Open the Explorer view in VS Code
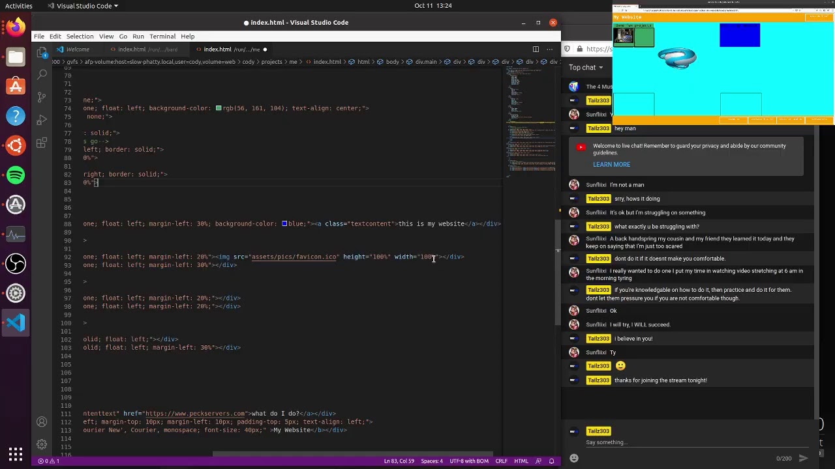The image size is (835, 469). pyautogui.click(x=42, y=52)
